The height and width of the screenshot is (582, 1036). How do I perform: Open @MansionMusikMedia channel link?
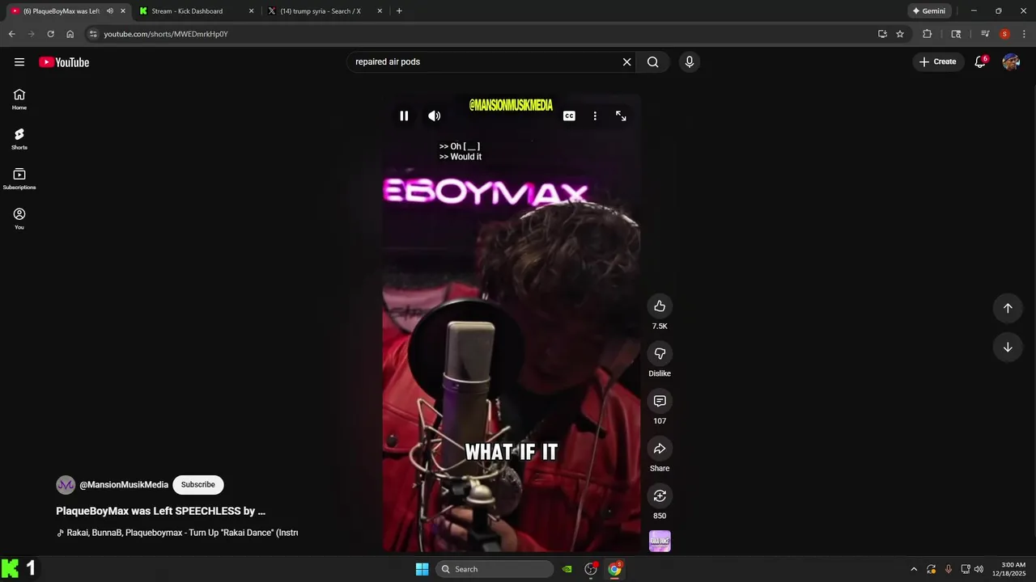pos(124,485)
